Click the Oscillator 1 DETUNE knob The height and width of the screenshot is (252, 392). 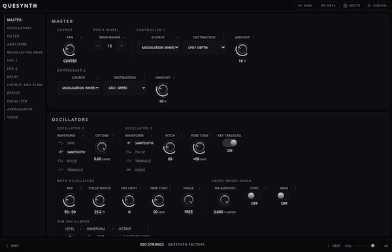pyautogui.click(x=101, y=148)
